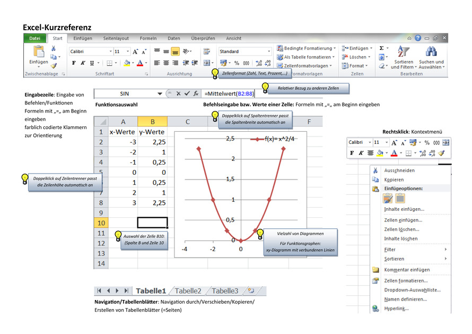The image size is (472, 334).
Task: Open the Bedingte Formatierung dropdown
Action: 307,48
